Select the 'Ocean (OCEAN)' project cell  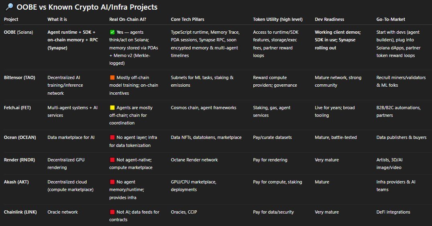20,138
